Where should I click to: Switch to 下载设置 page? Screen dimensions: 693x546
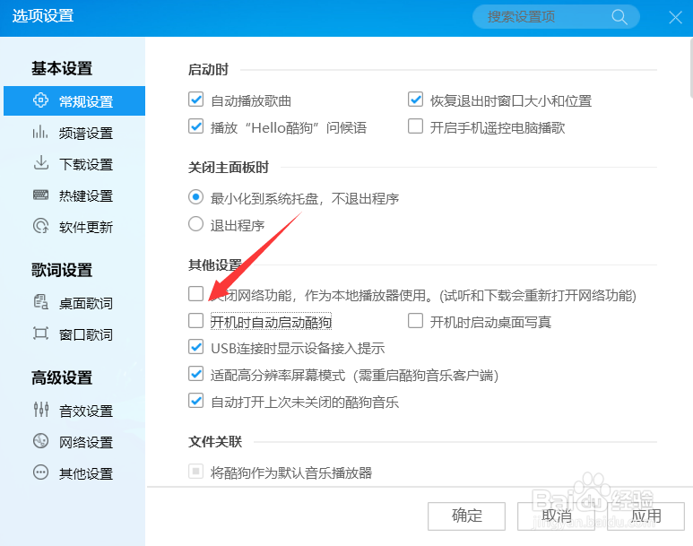coord(86,164)
